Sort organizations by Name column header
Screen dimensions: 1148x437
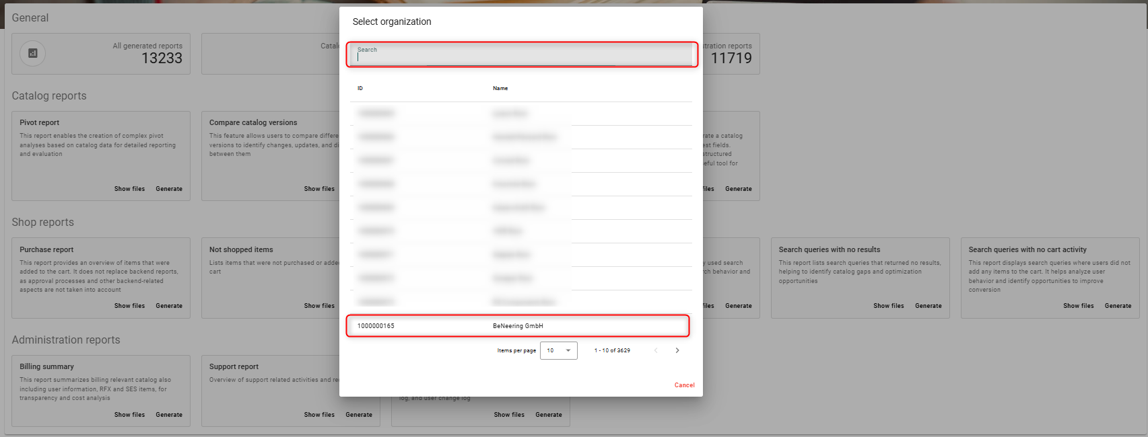[500, 89]
